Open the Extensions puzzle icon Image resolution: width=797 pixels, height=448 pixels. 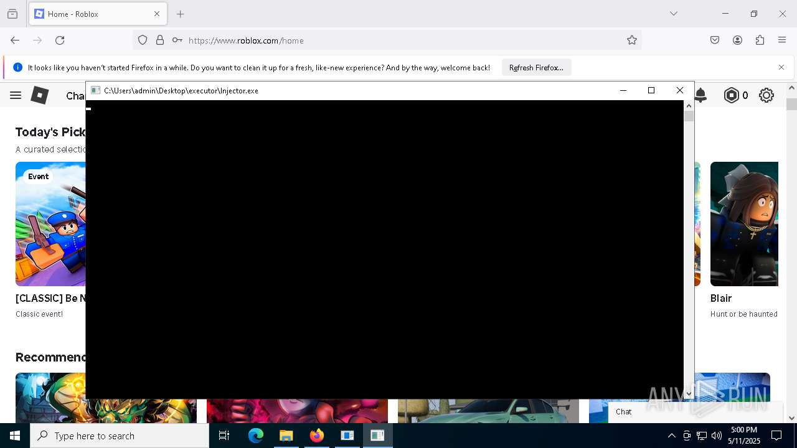(760, 40)
